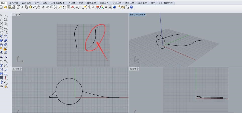The height and width of the screenshot is (113, 242).
Task: Toggle the light bulb hide objects icon
Action: tap(89, 7)
